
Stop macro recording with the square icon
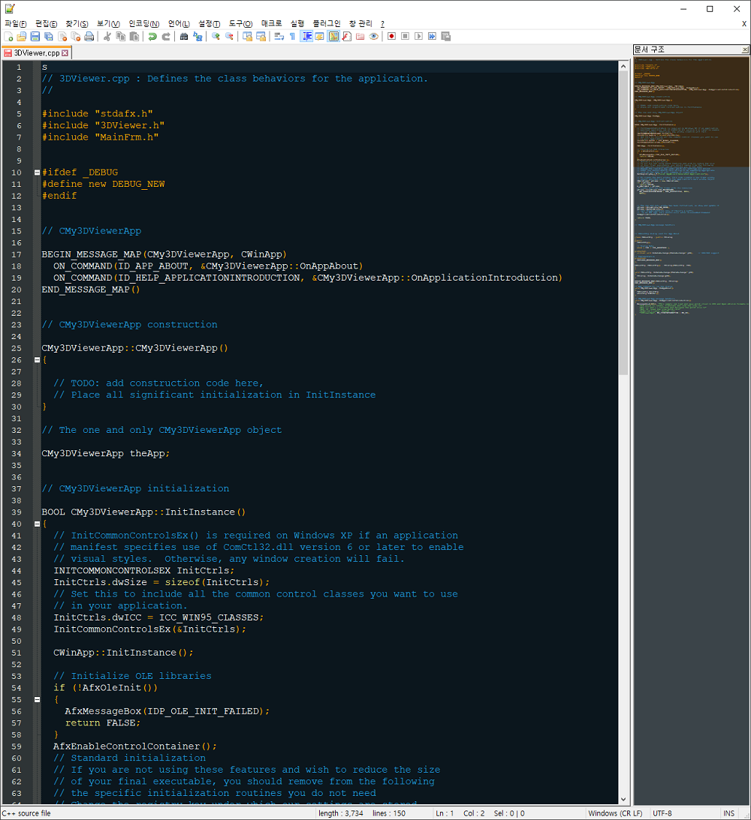tap(405, 36)
